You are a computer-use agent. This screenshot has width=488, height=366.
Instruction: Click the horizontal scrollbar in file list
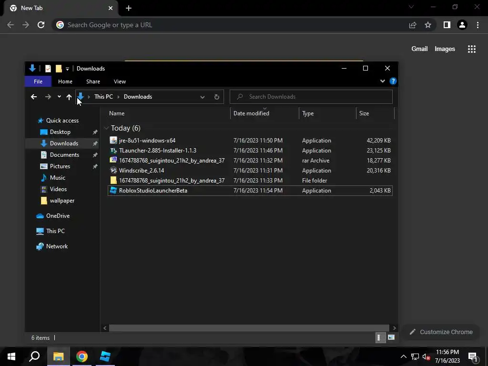coord(249,328)
